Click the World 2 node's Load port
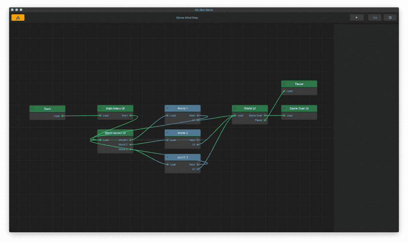408x243 pixels. (x=168, y=140)
